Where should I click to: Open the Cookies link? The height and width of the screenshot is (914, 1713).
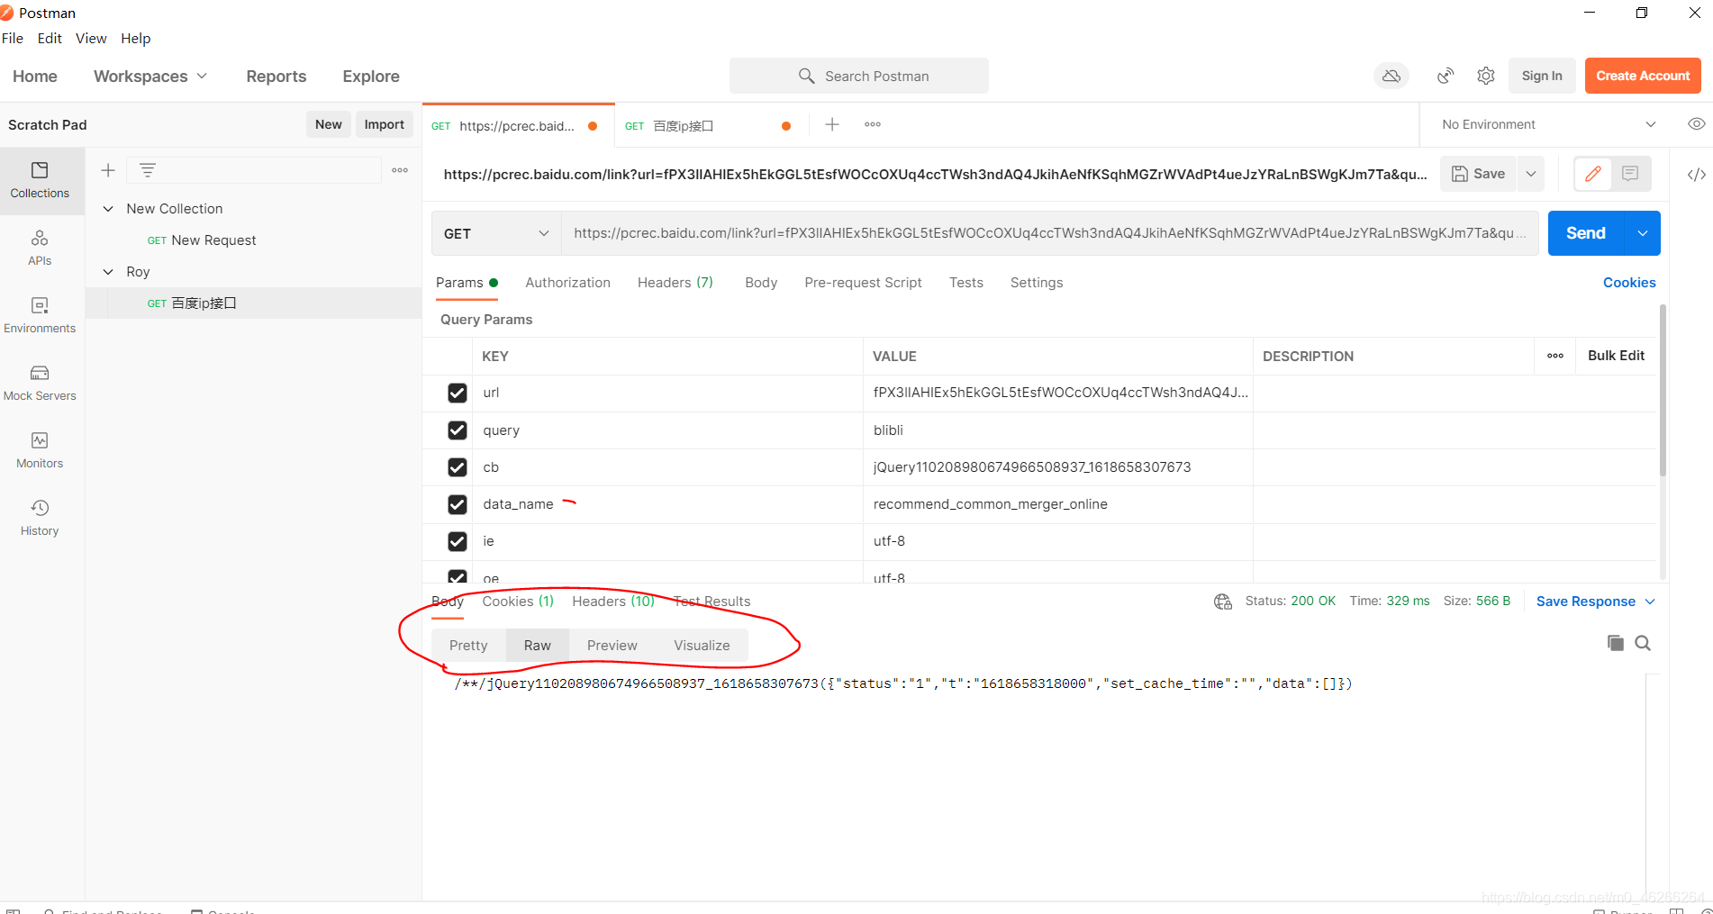tap(1629, 283)
